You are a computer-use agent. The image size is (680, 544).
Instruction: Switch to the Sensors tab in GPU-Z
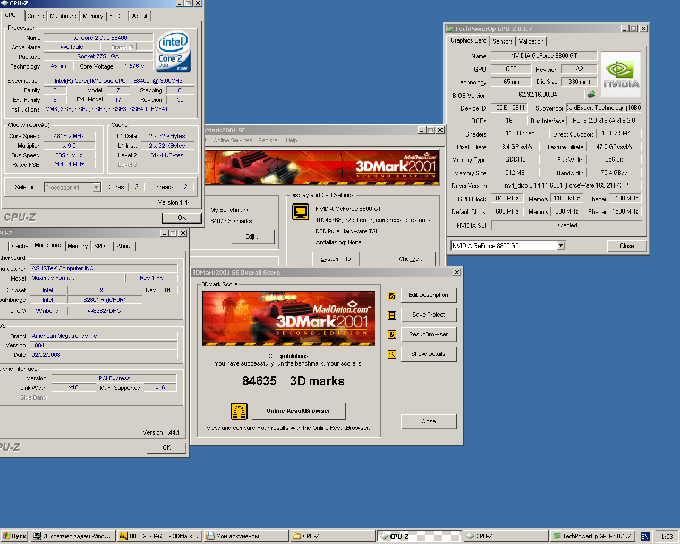click(503, 41)
